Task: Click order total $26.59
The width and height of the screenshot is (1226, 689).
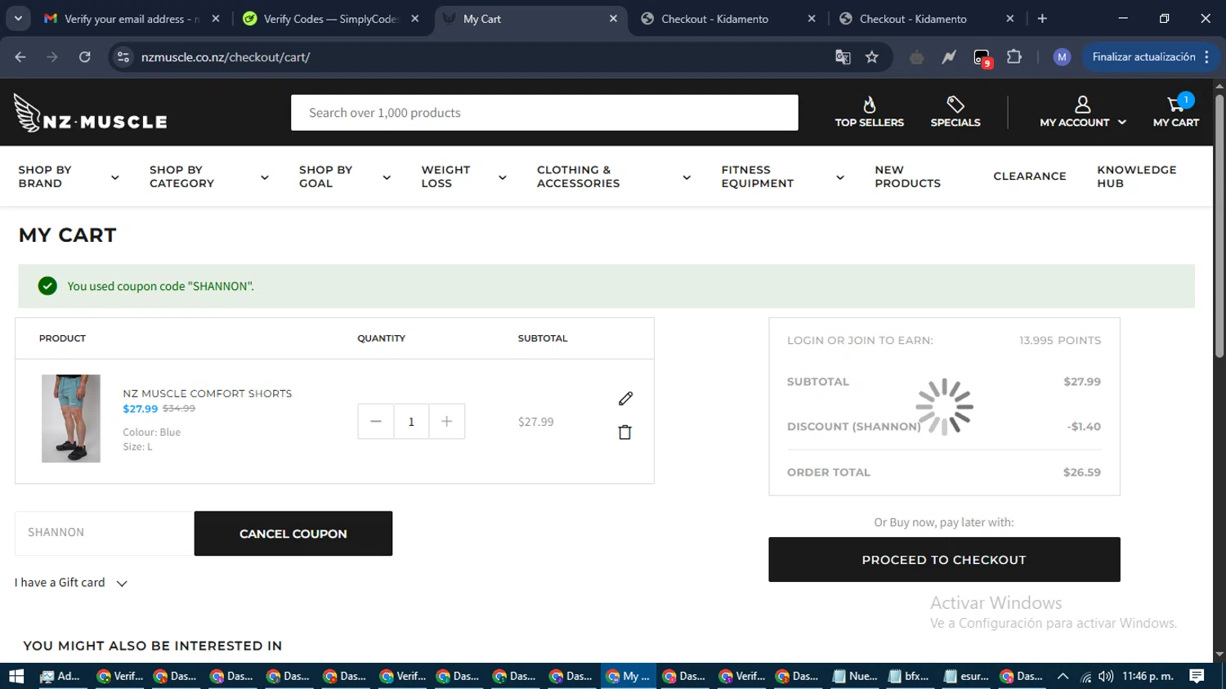Action: point(1081,472)
